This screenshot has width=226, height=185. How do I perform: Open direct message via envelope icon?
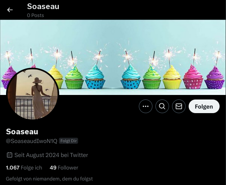coord(179,106)
